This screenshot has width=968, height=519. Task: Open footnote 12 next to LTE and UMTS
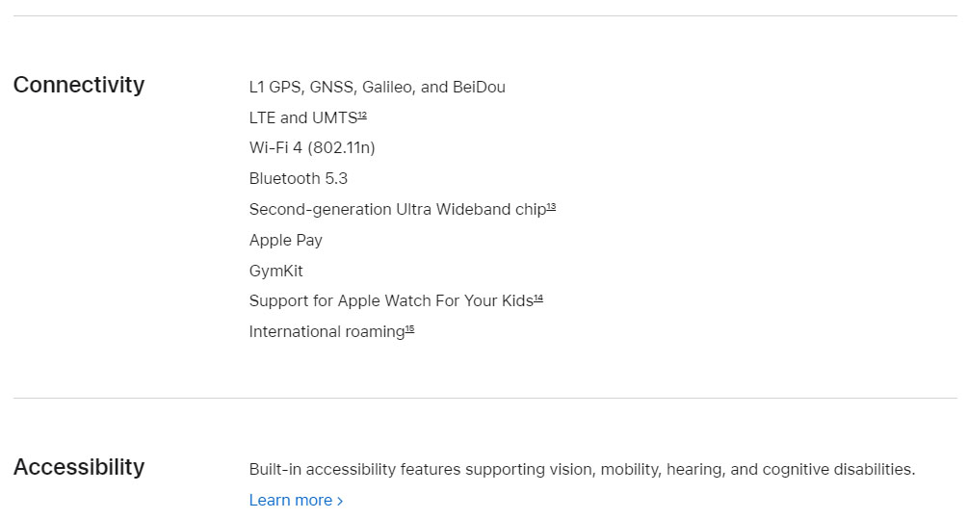tap(362, 116)
